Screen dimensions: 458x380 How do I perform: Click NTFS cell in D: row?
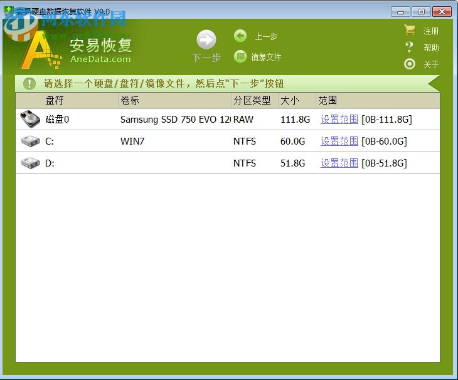pos(245,163)
